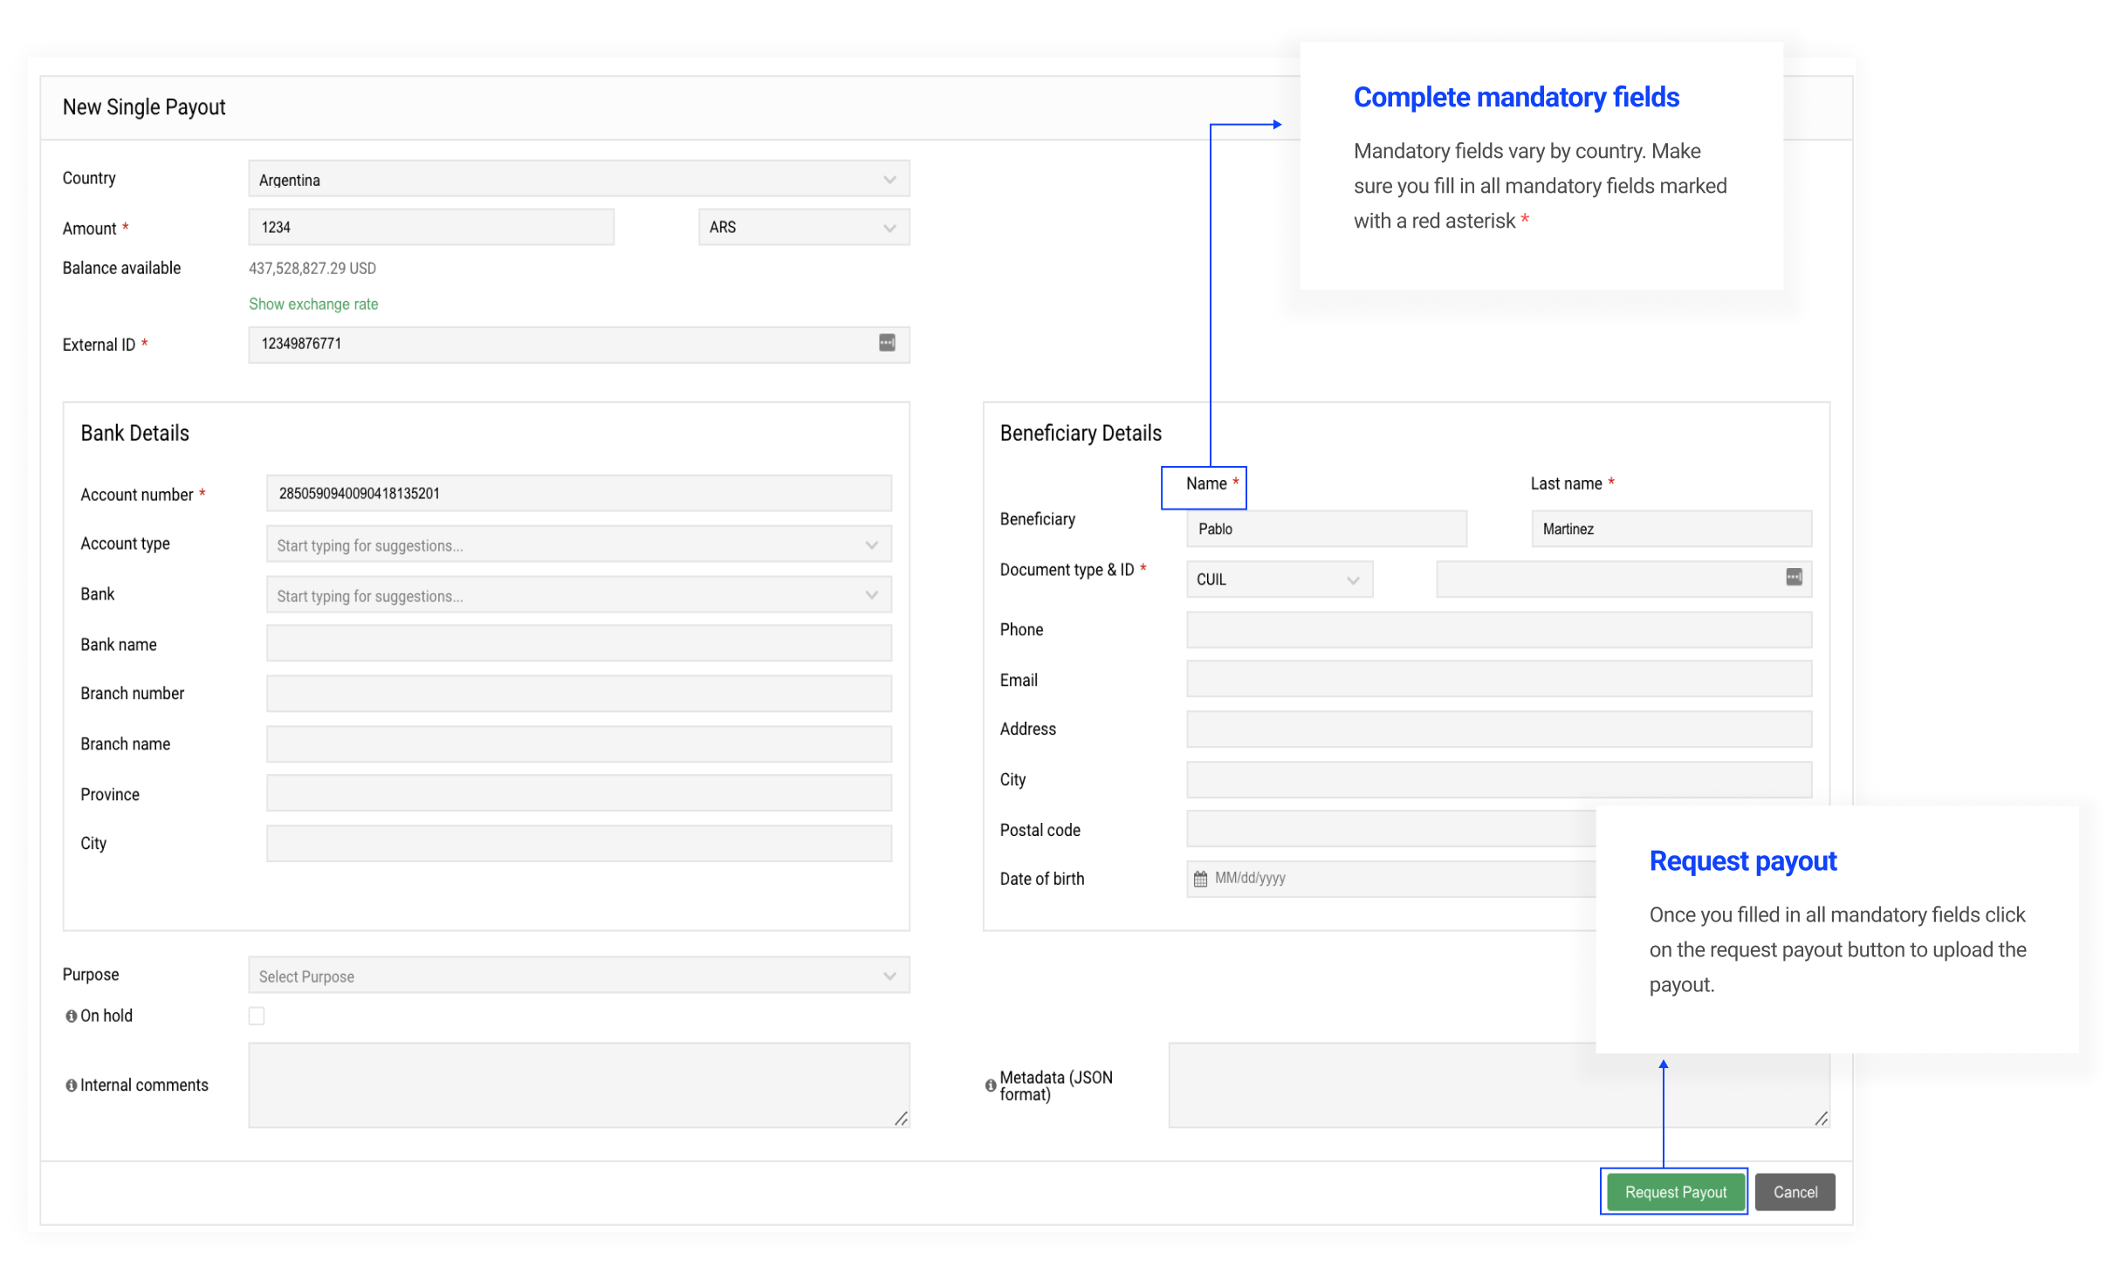The image size is (2107, 1274).
Task: Click the Document ID field icon
Action: pyautogui.click(x=1793, y=577)
